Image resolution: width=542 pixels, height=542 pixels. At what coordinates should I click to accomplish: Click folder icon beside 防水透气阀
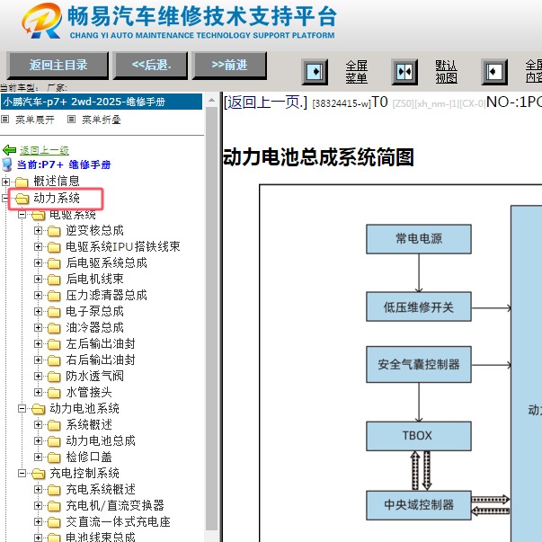pos(54,376)
